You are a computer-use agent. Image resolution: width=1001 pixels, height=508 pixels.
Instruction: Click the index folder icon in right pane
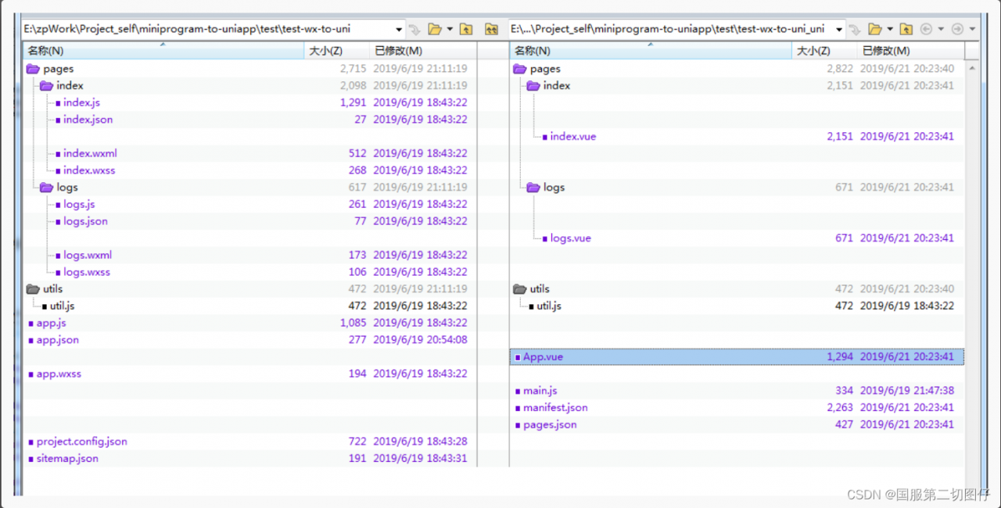[x=533, y=86]
